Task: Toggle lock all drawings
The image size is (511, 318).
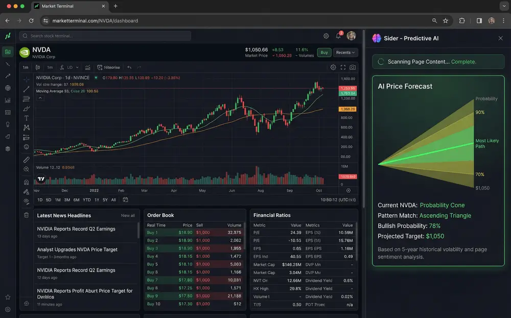Action: (27, 192)
